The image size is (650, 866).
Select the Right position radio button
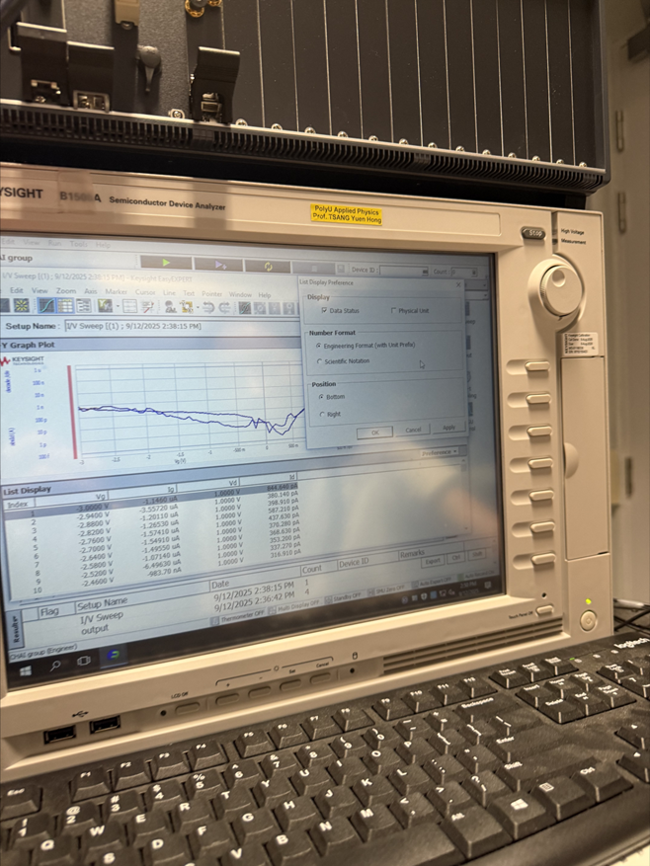click(x=320, y=414)
